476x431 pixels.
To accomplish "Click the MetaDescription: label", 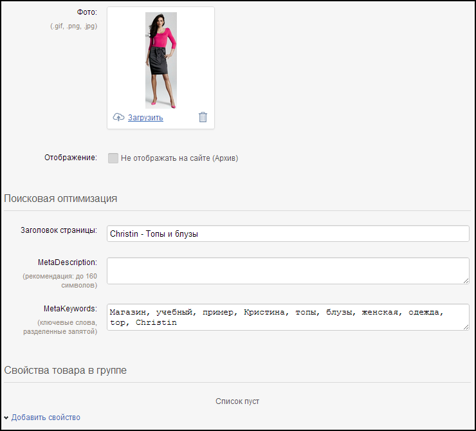I will 68,262.
